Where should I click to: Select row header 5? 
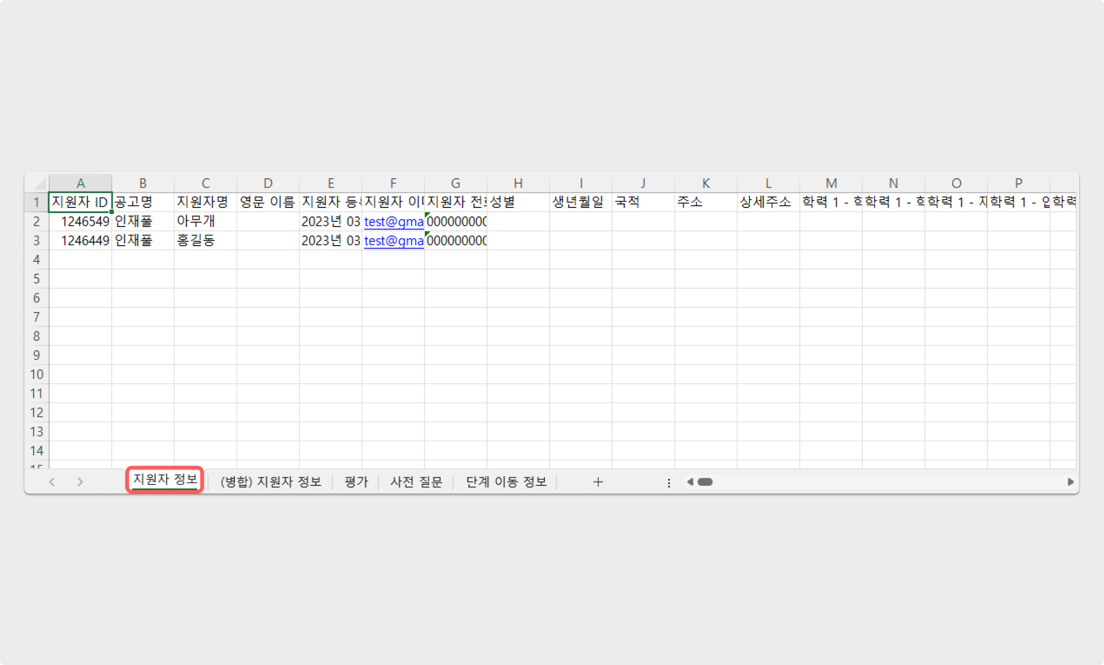tap(36, 279)
